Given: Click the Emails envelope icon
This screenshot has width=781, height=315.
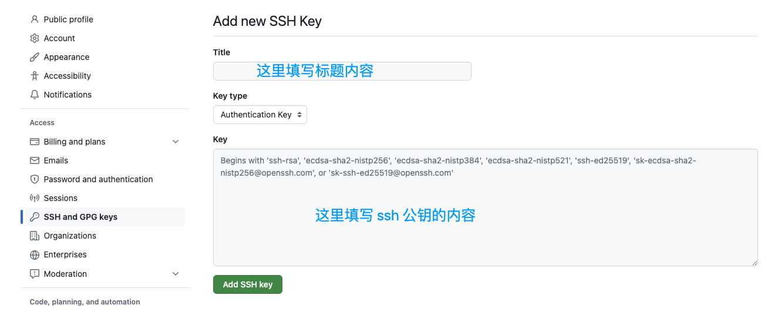Looking at the screenshot, I should [x=34, y=160].
